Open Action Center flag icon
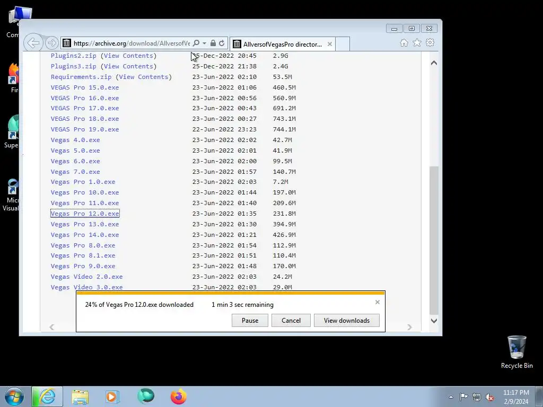 [463, 396]
